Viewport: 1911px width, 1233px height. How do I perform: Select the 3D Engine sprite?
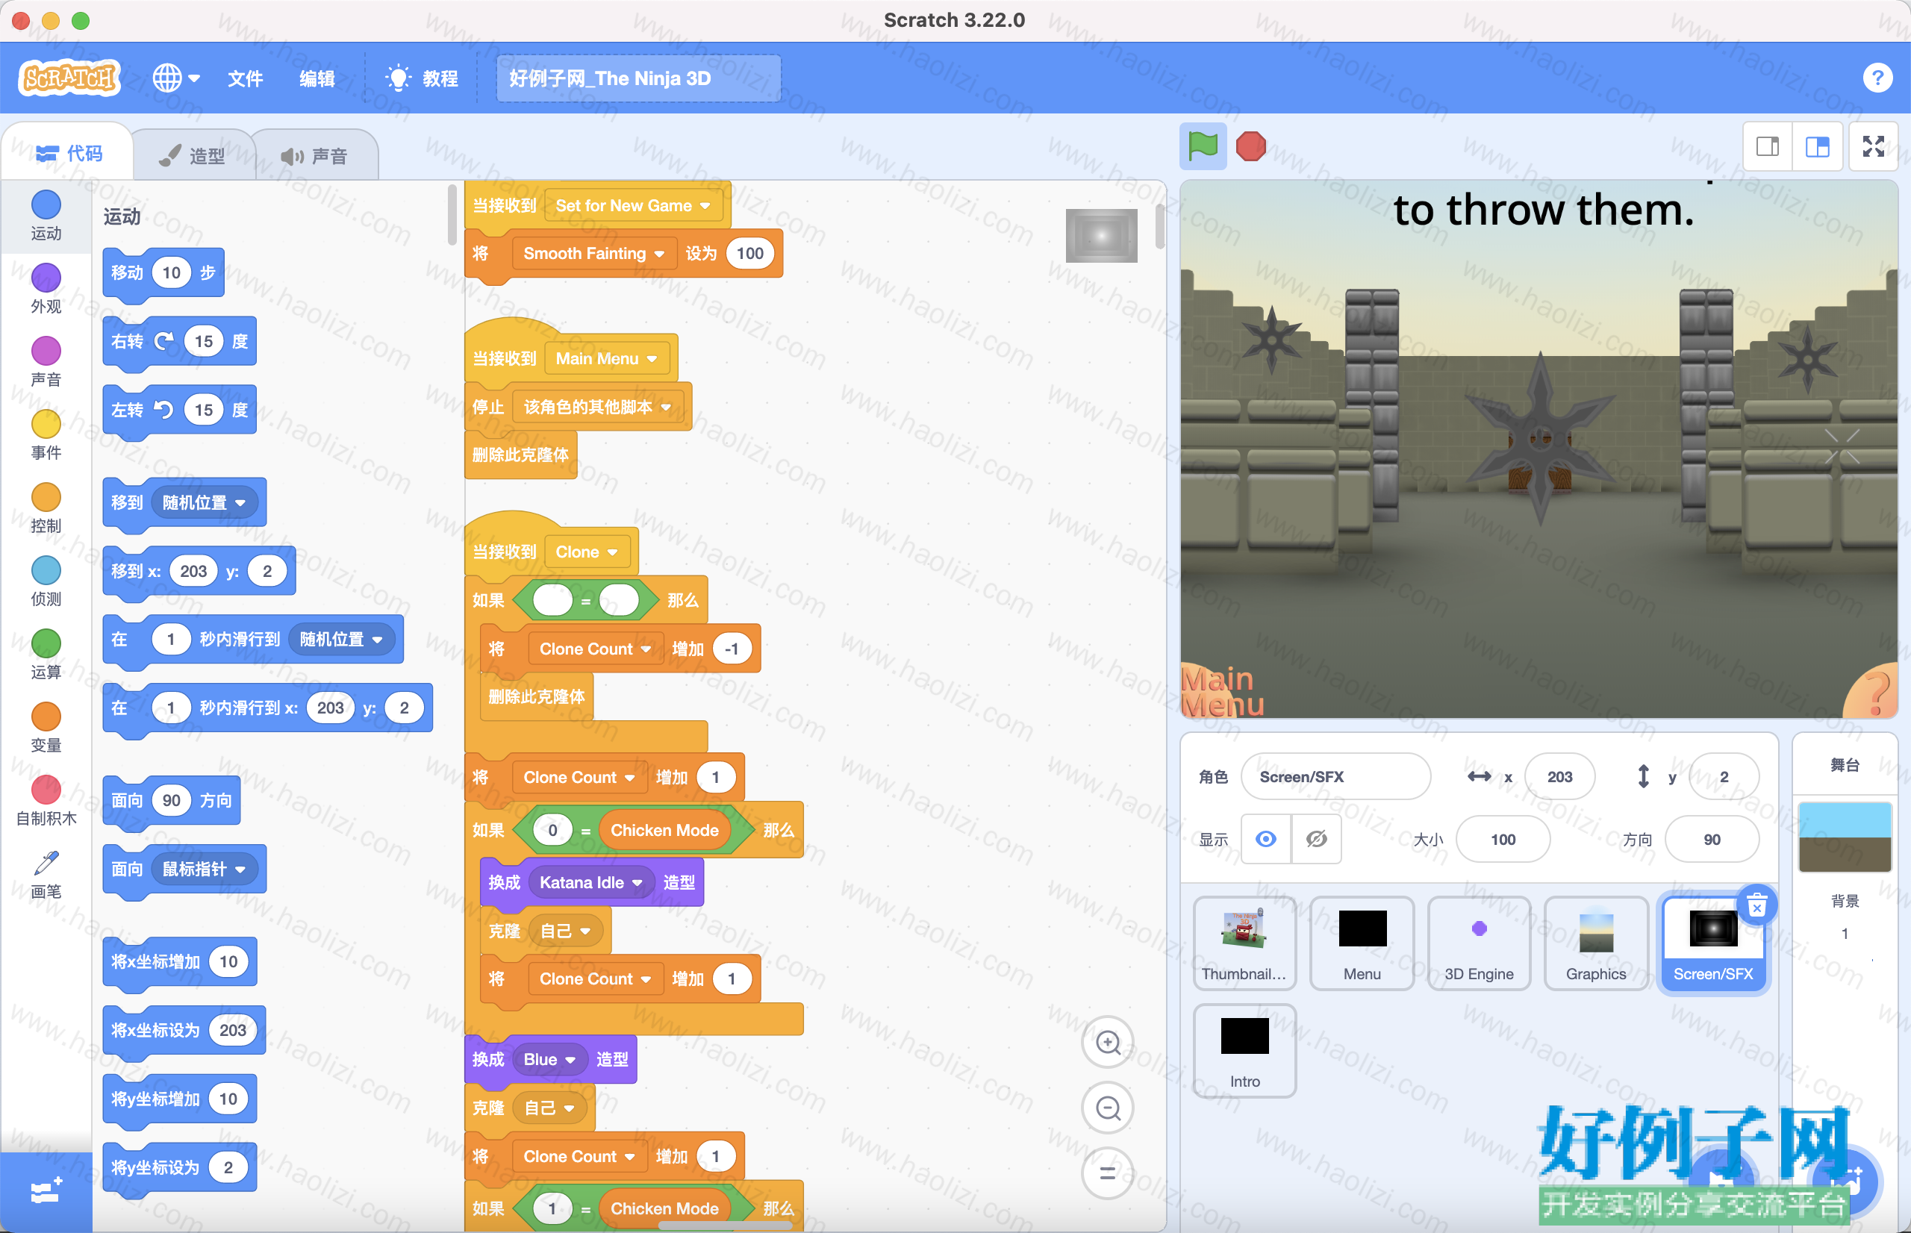(x=1479, y=943)
